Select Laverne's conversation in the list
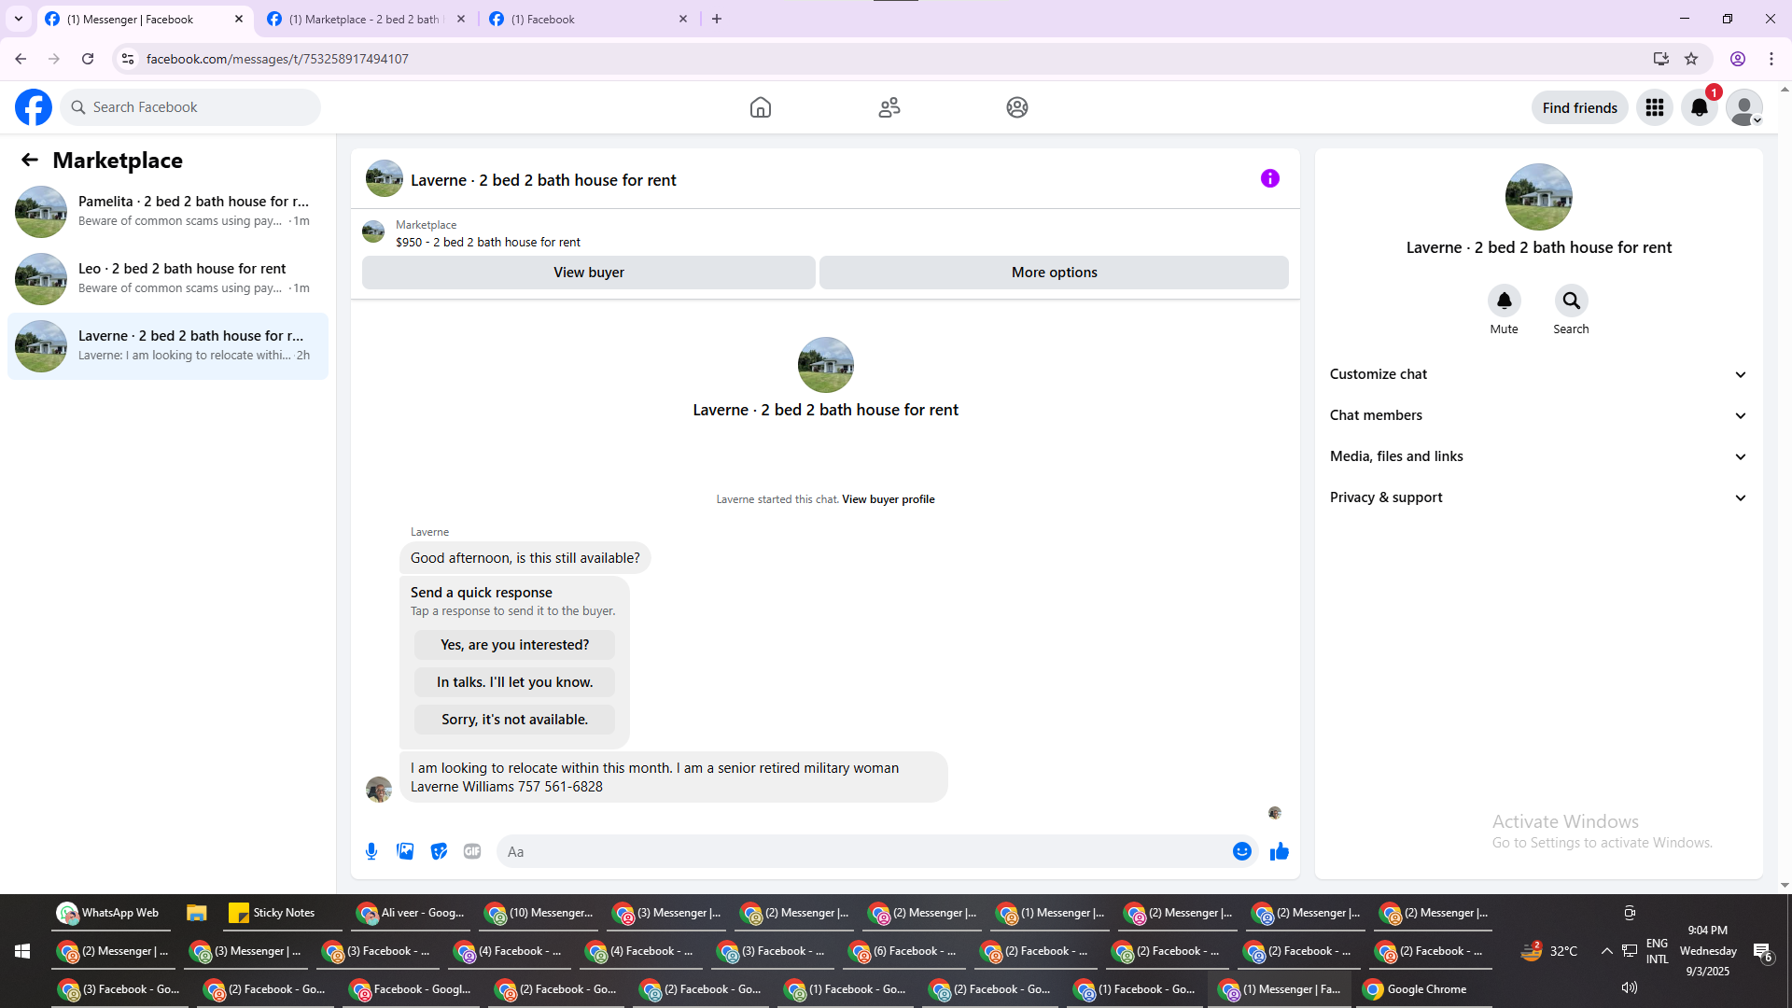This screenshot has width=1792, height=1008. (168, 346)
